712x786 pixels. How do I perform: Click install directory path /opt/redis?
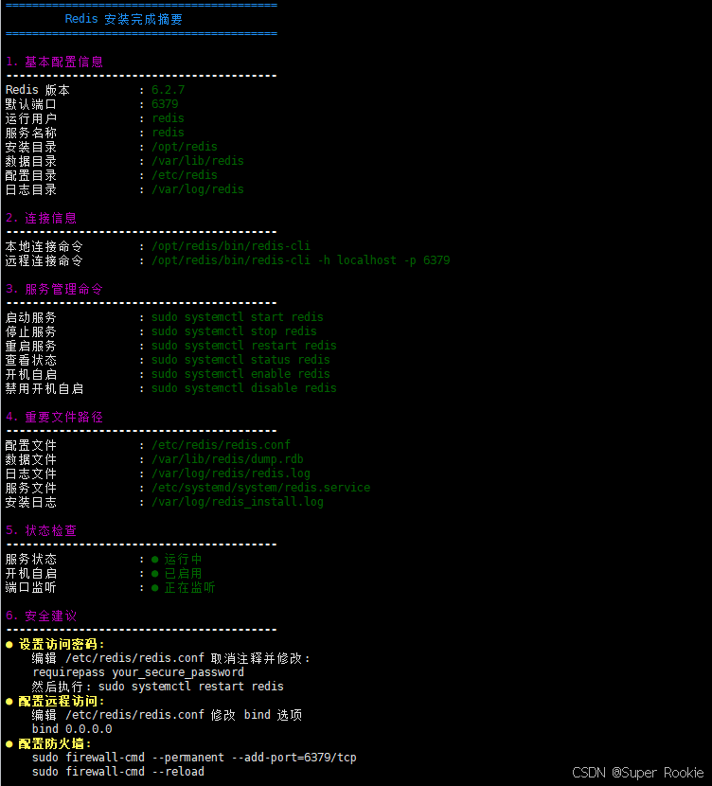point(185,147)
